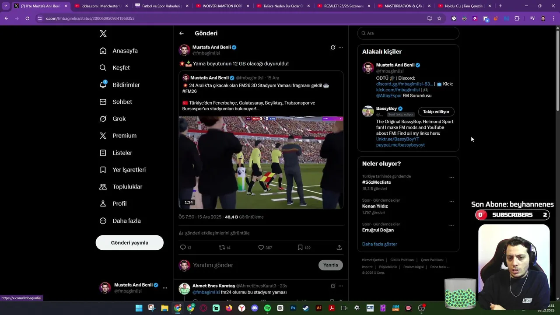Go to Keşfet explore page
This screenshot has height=315, width=560.
pyautogui.click(x=115, y=68)
